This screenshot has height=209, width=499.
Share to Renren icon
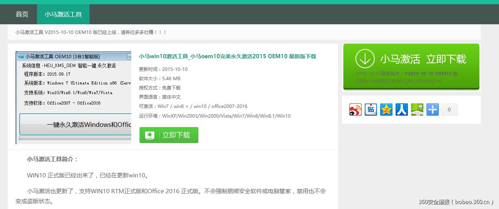402,110
